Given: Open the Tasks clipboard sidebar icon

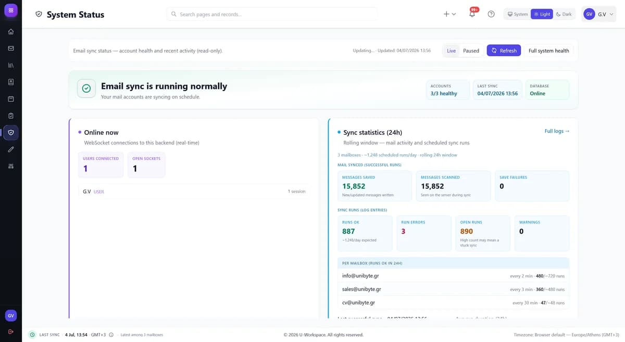Looking at the screenshot, I should [x=11, y=116].
